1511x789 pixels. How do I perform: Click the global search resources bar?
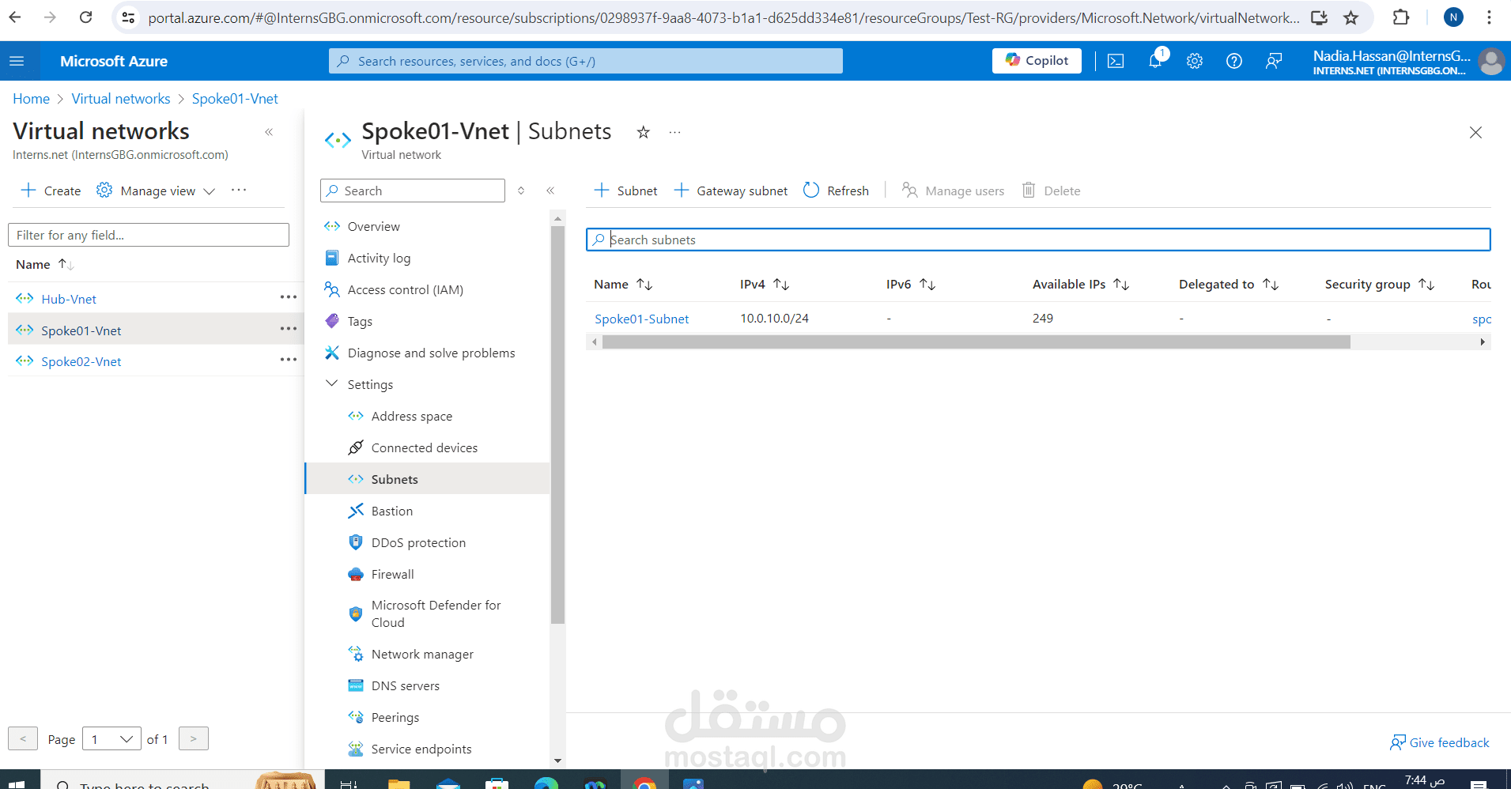585,61
